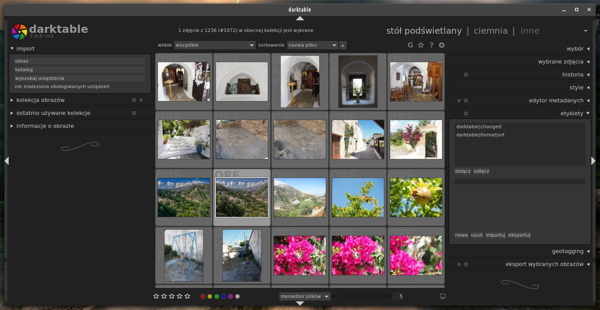Set rating to one star
This screenshot has height=310, width=600.
(156, 296)
